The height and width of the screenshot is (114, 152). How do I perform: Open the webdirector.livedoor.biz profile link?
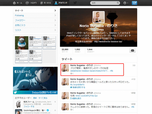coord(108,42)
